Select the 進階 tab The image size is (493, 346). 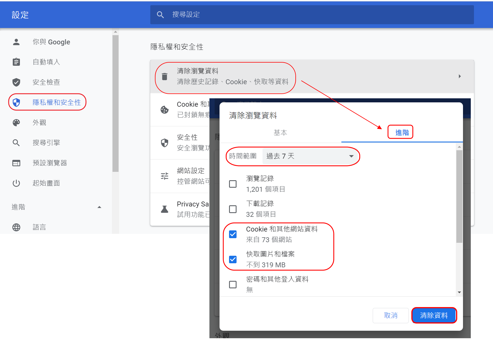(x=400, y=132)
